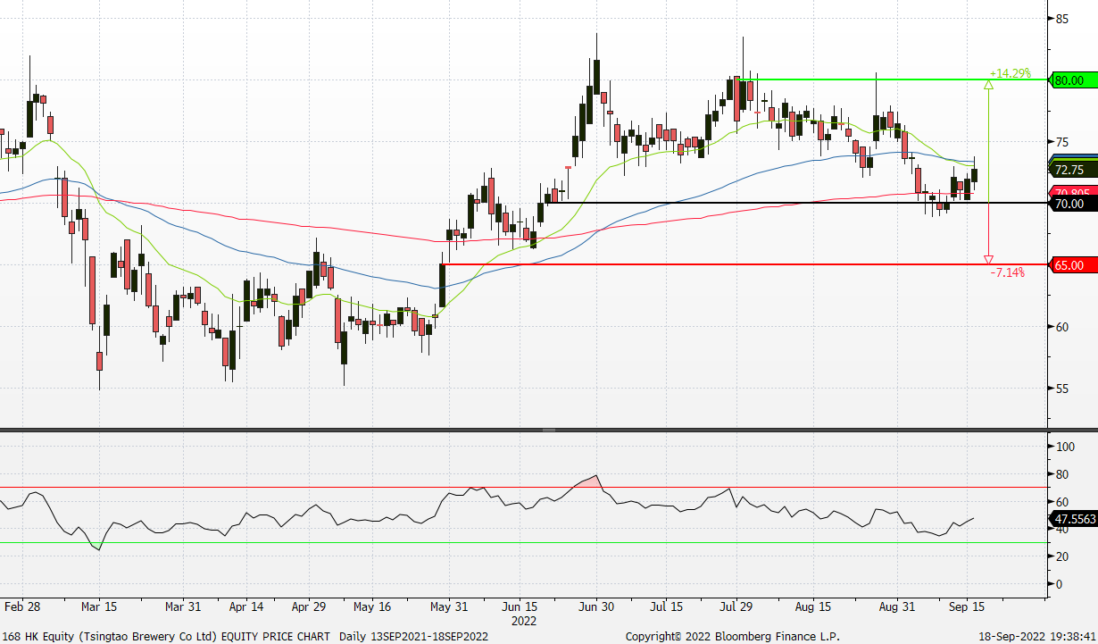Click the red downward arrowhead at 65
The image size is (1098, 644).
[x=988, y=260]
